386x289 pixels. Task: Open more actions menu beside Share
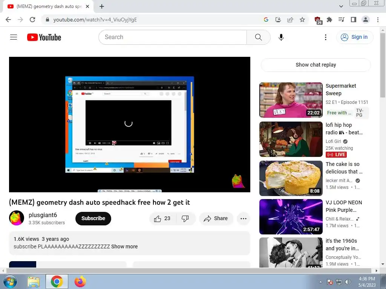[x=244, y=219]
